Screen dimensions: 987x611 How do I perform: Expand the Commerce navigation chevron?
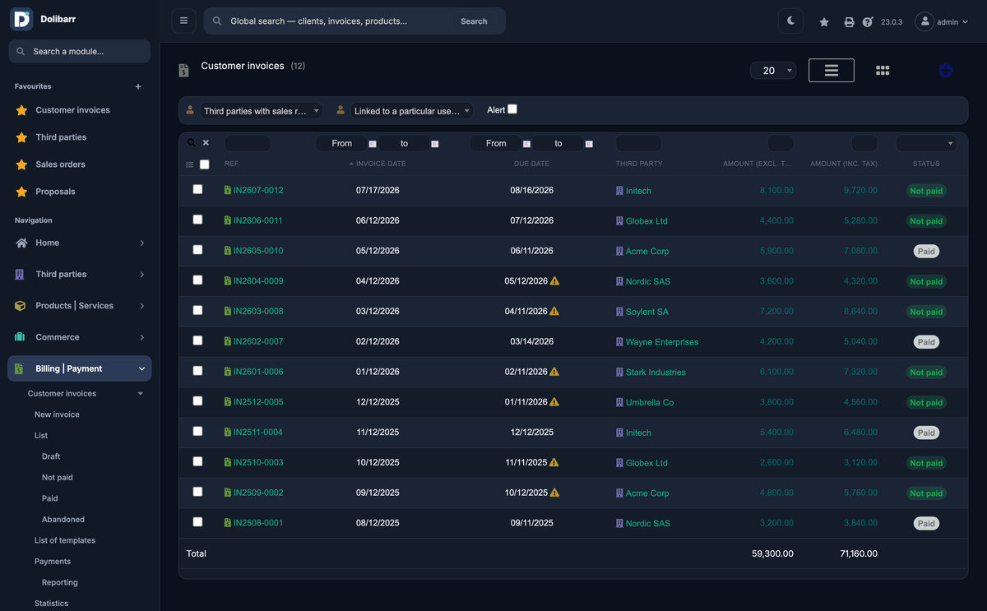[141, 337]
